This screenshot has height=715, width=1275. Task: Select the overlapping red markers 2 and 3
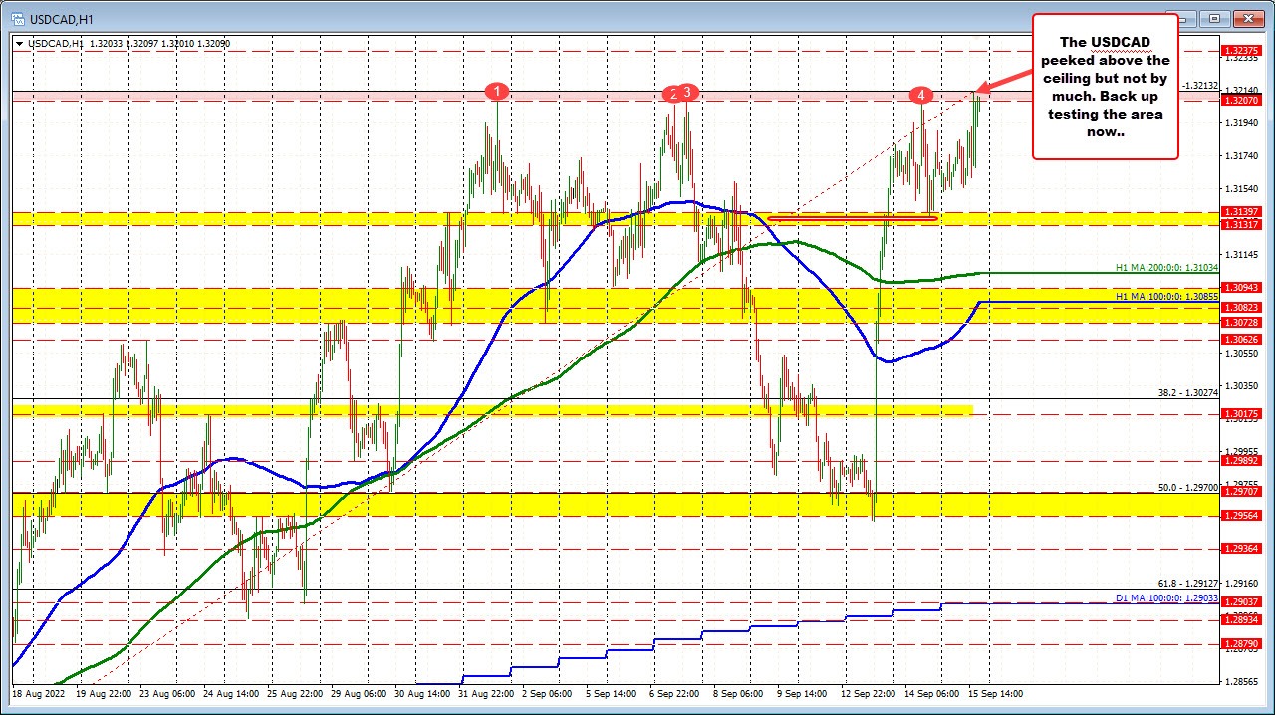[x=679, y=92]
